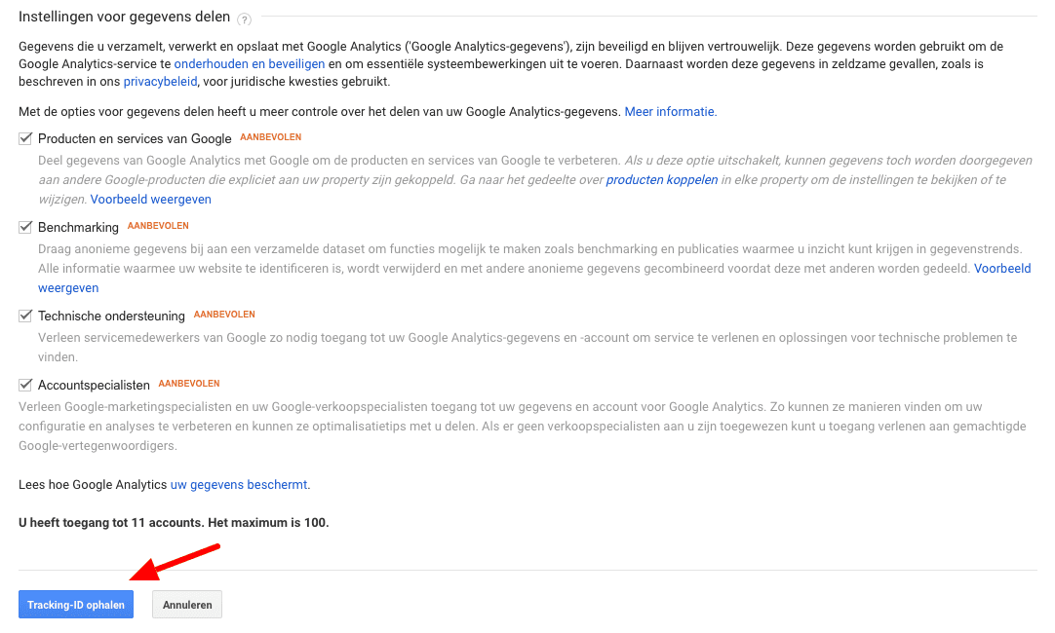Disable the Technische ondersteuning checkbox

[x=25, y=316]
